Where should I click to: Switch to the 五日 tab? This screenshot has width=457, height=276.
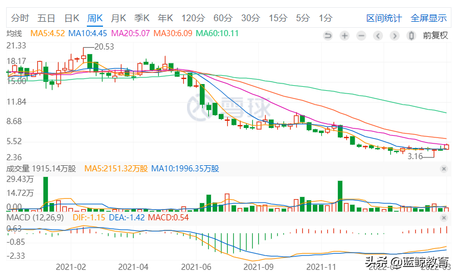click(x=46, y=18)
